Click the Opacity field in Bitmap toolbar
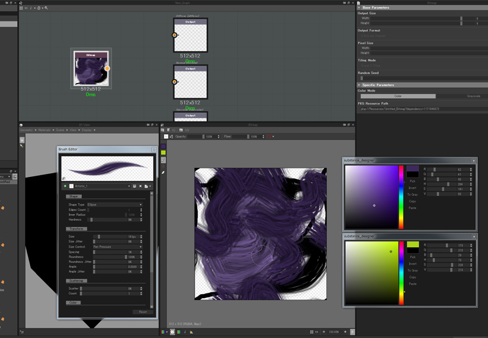The image size is (488, 338). point(203,137)
